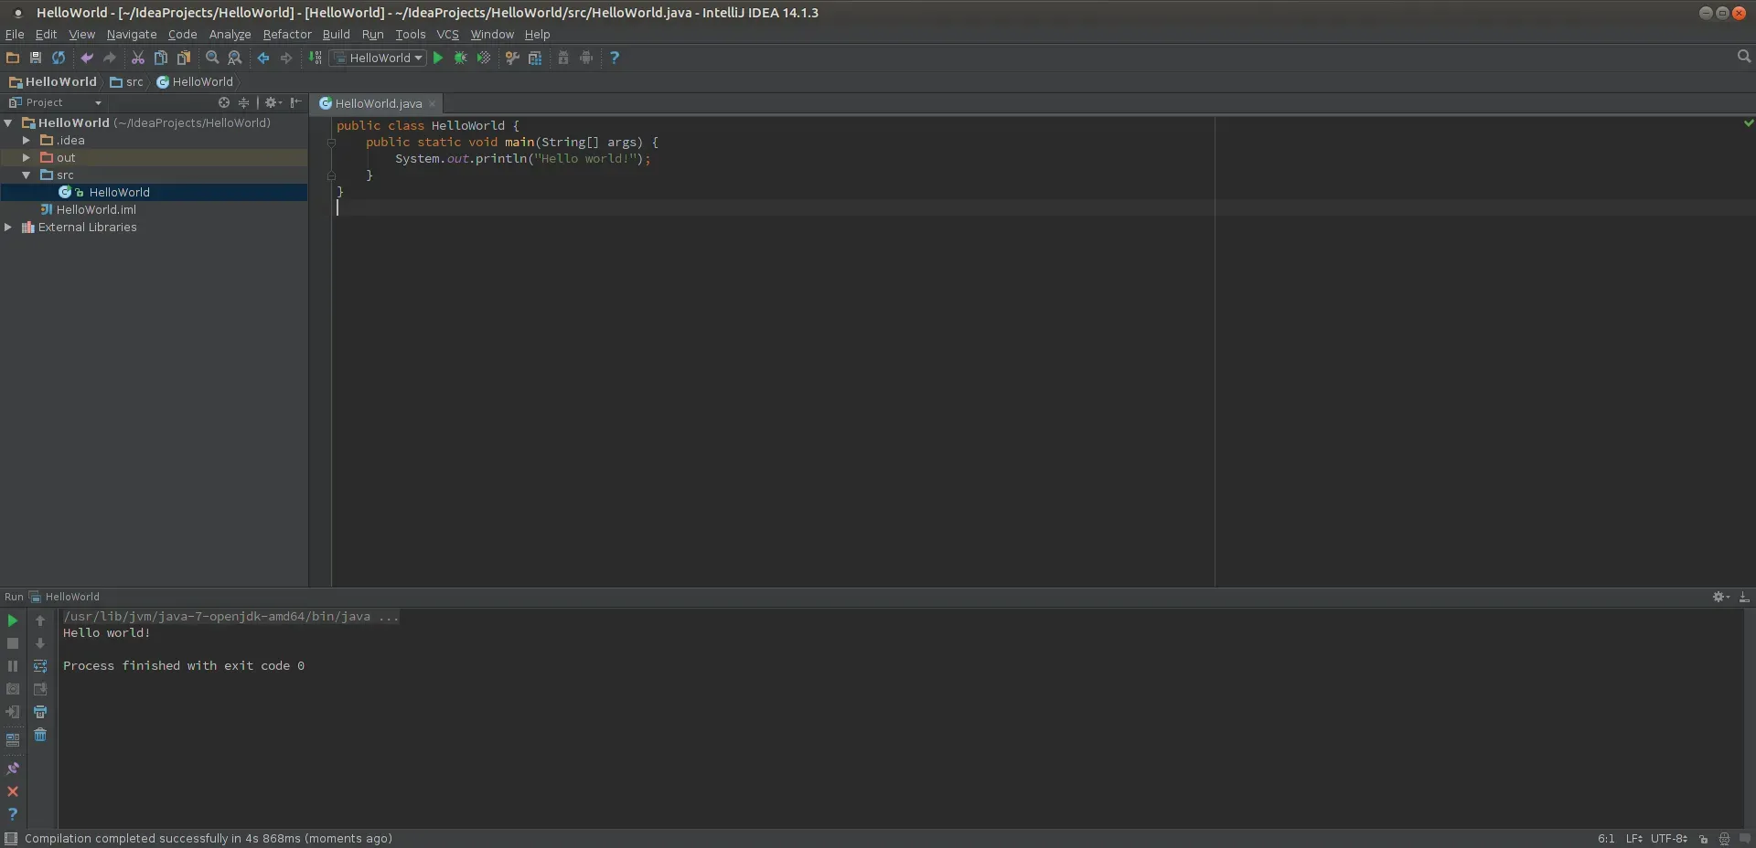
Task: Run HelloWorld with coverage icon
Action: (x=484, y=58)
